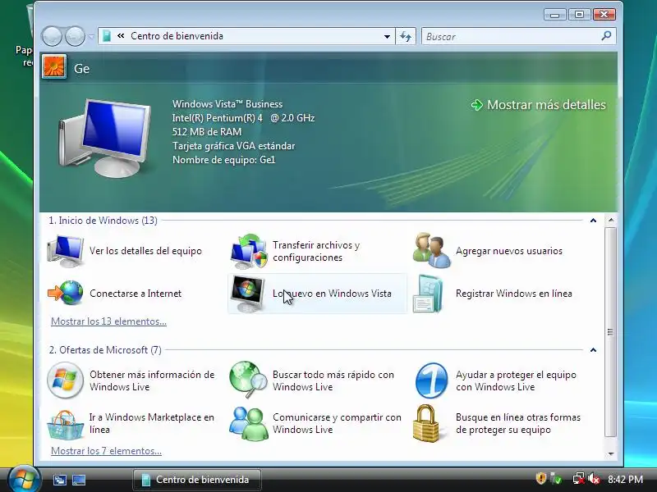657x492 pixels.
Task: Select the padlock icon for protection options
Action: click(426, 423)
